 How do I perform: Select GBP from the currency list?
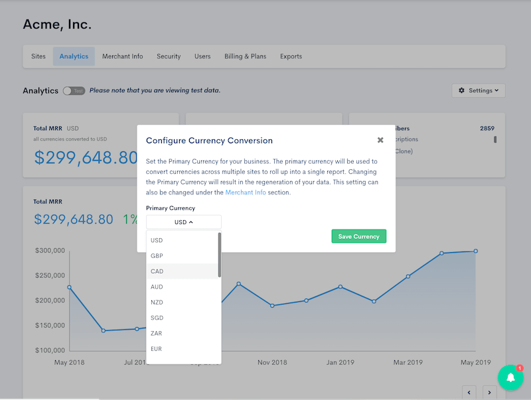tap(157, 256)
